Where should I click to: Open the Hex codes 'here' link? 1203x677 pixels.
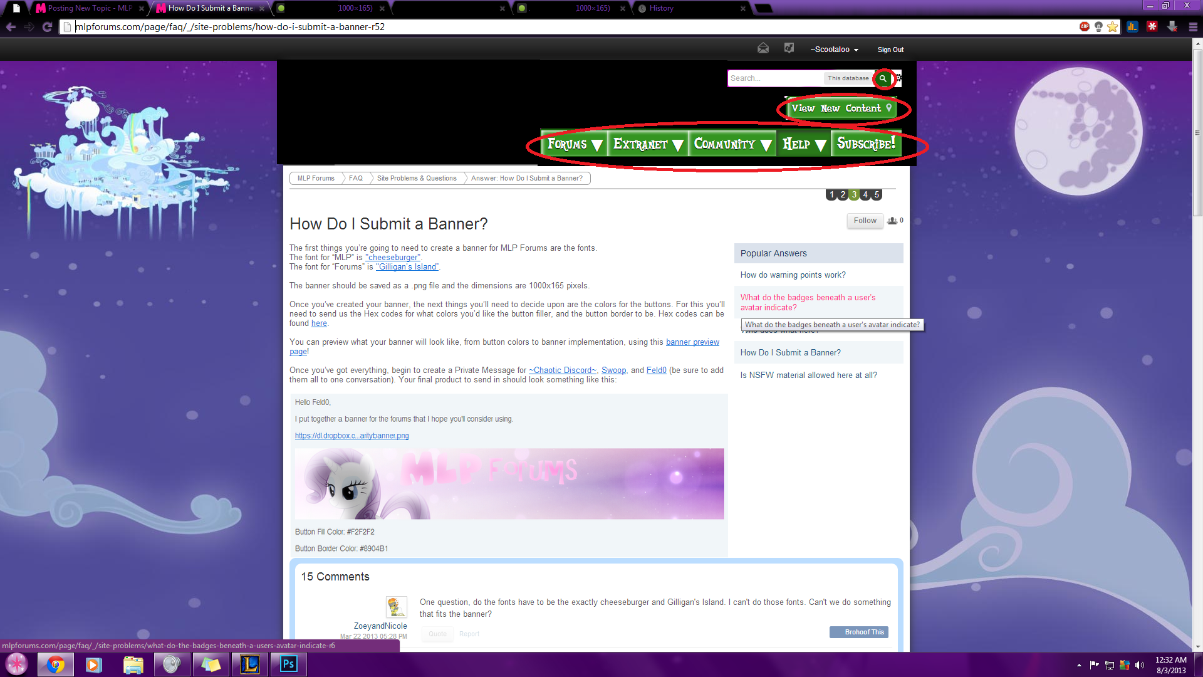319,323
